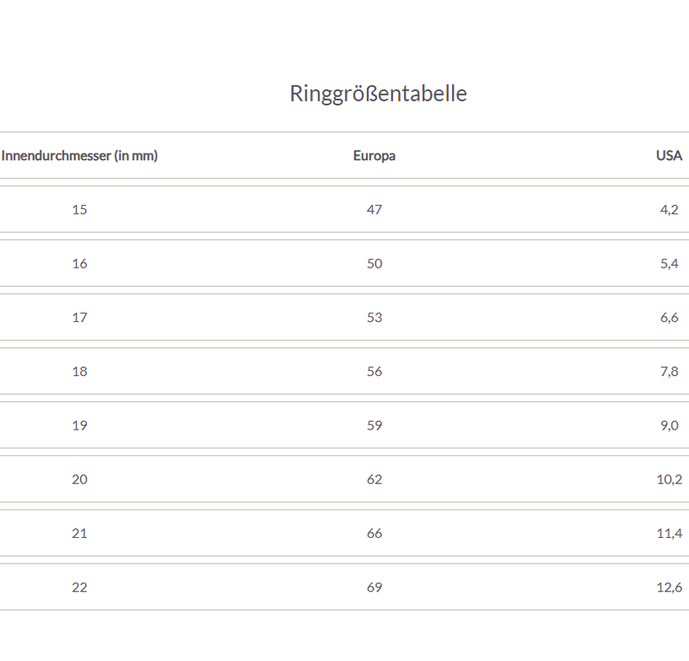
Task: Click the diameter value 18
Action: (x=79, y=372)
